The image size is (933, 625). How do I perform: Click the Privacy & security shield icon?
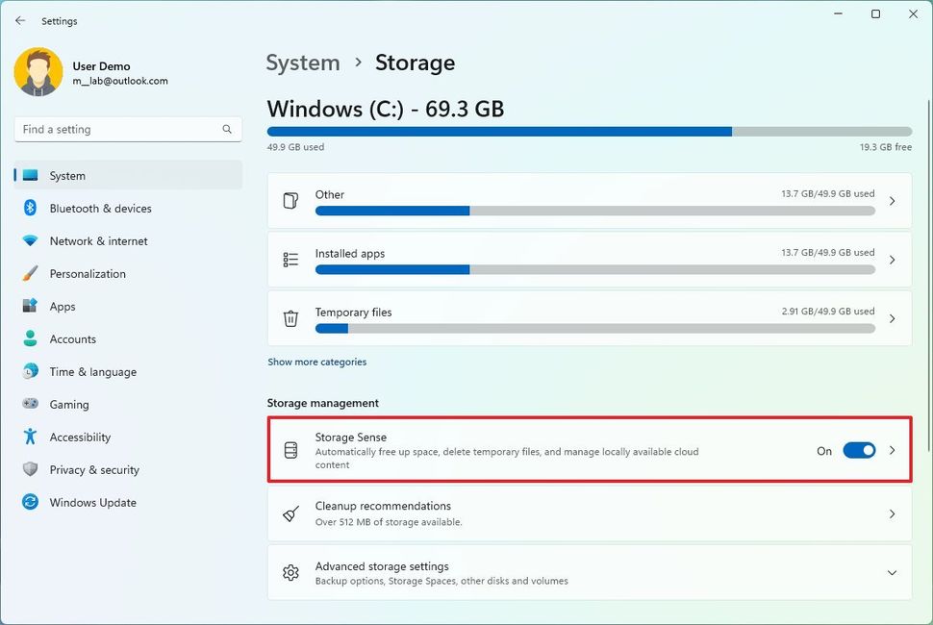click(x=30, y=470)
